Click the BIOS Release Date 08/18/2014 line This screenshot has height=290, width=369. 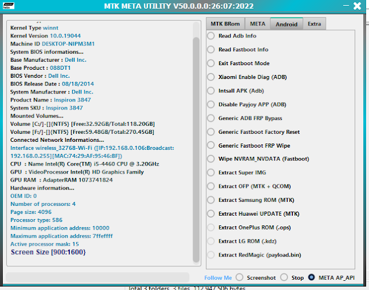click(52, 84)
